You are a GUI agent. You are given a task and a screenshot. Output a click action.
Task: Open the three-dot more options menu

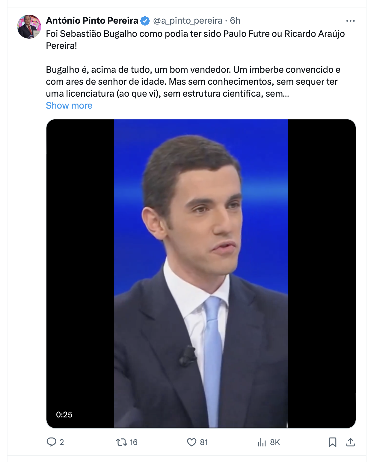pos(350,21)
